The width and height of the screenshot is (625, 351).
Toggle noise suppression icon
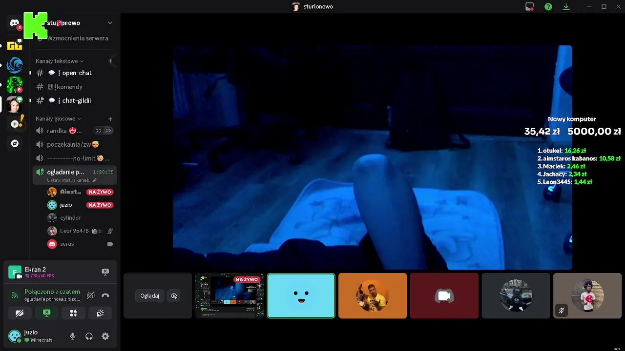tap(91, 295)
